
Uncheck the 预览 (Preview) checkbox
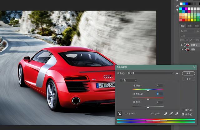click(183, 114)
